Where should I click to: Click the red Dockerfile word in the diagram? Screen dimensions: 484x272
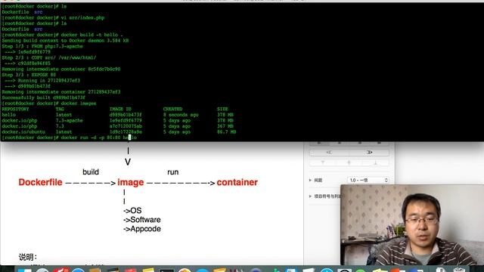(40, 182)
